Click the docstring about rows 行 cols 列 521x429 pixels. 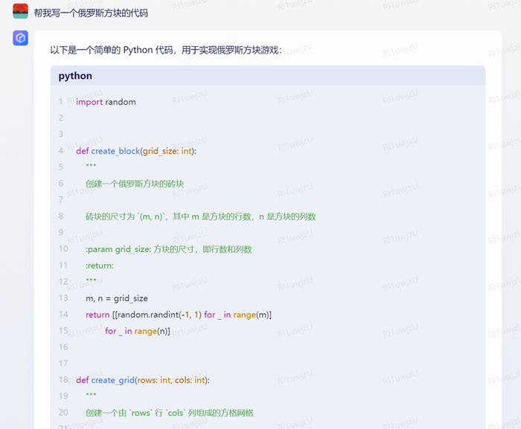(x=170, y=413)
